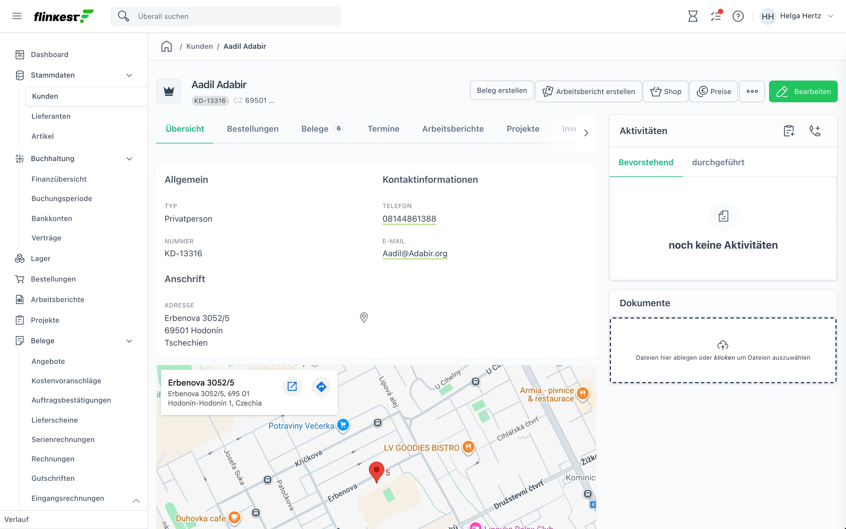Select the durchgeführt activities tab

point(718,162)
